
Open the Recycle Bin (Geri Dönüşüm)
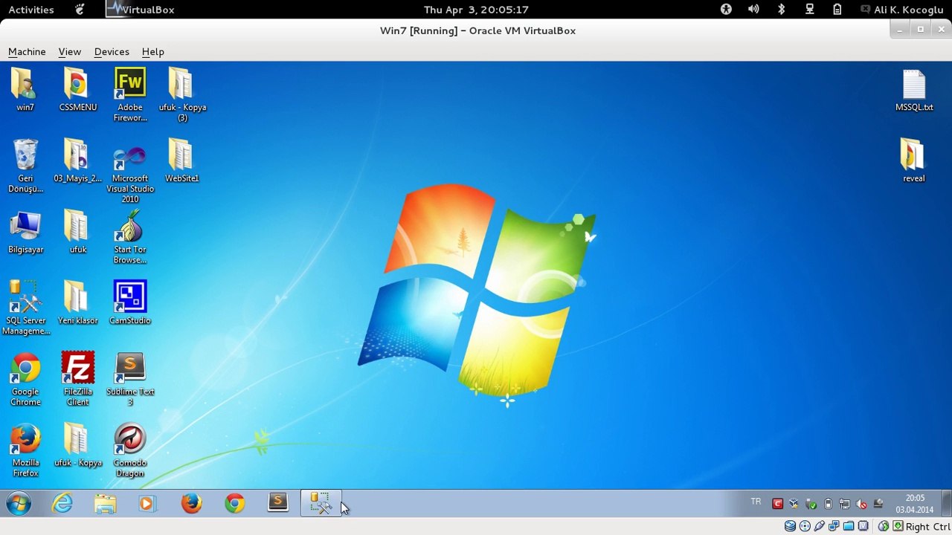coord(25,166)
